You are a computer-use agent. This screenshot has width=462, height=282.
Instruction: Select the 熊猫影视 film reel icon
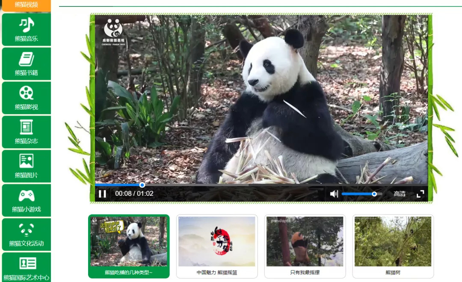[27, 93]
